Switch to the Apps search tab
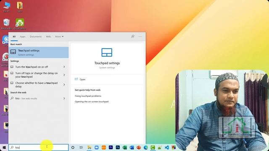This screenshot has width=269, height=151. point(22,36)
